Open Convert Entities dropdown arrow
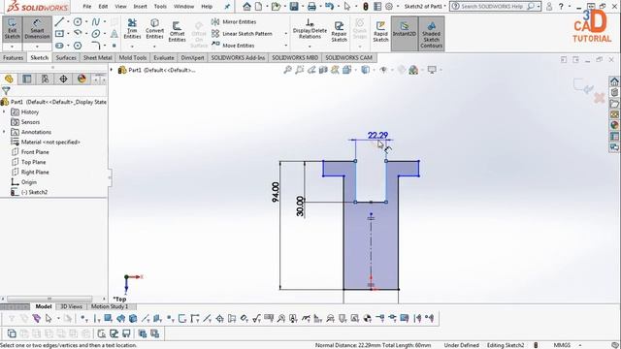The width and height of the screenshot is (621, 349). click(154, 47)
